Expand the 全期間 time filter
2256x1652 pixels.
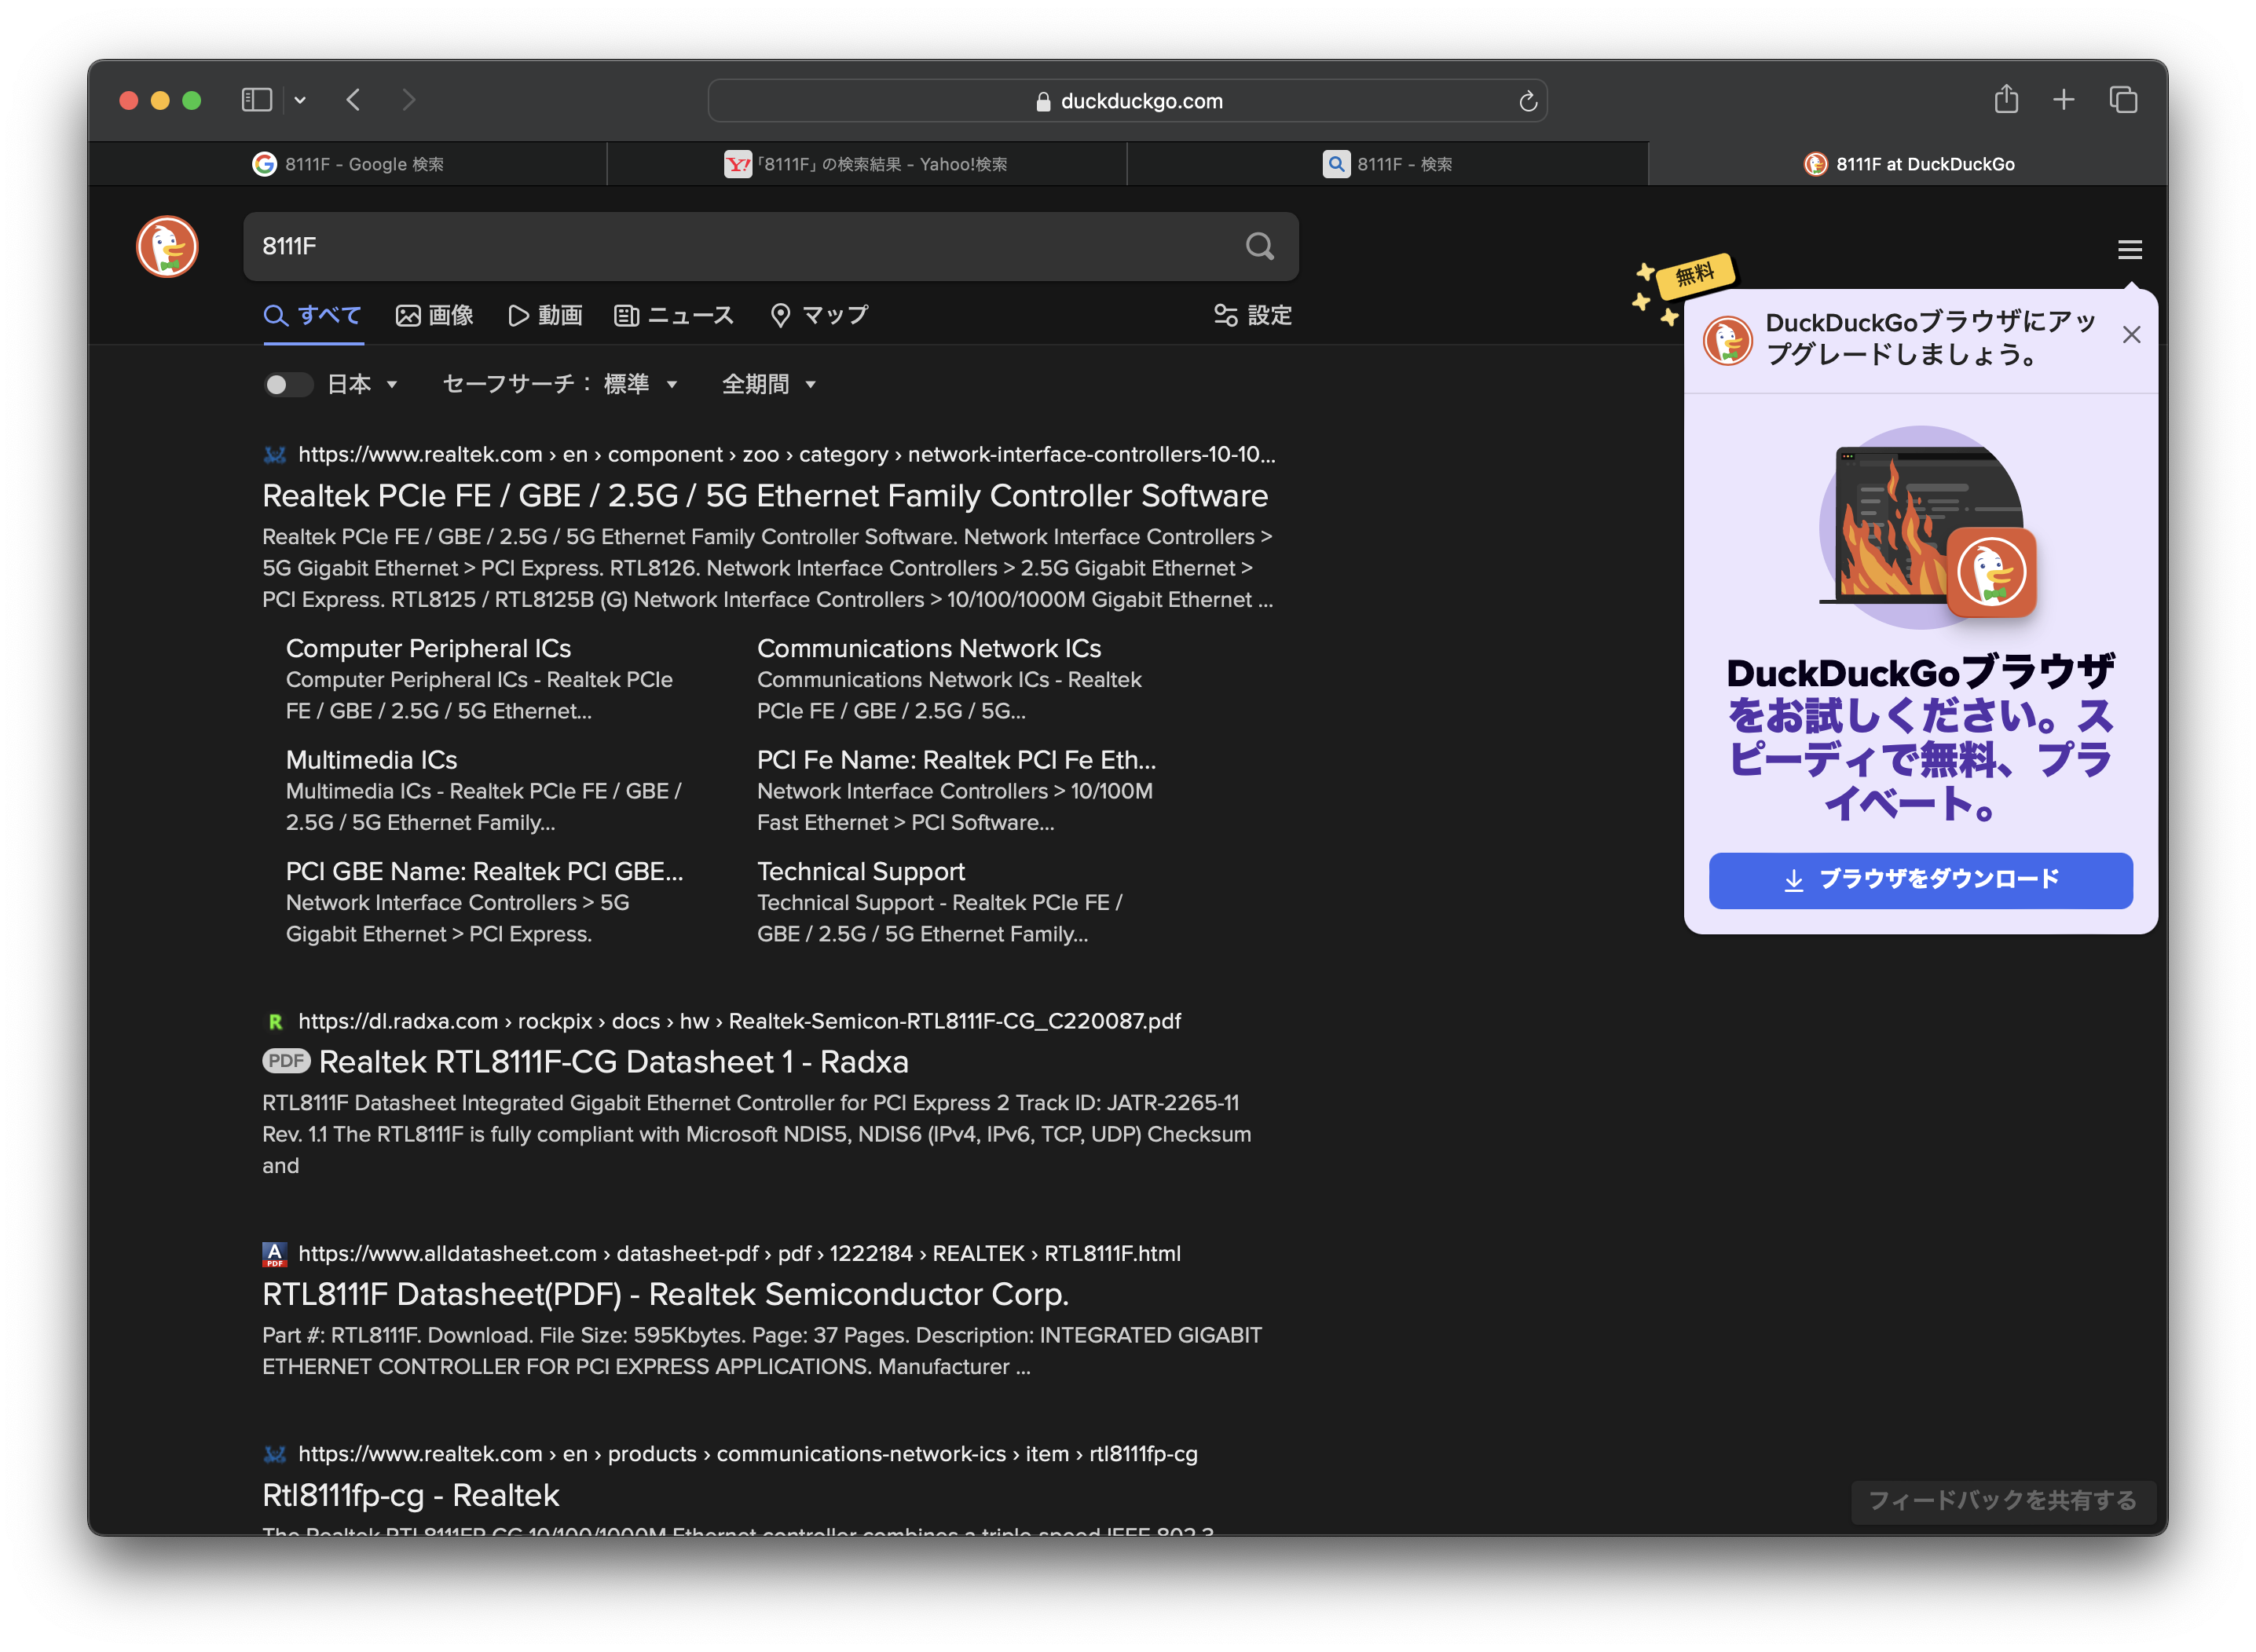[768, 384]
